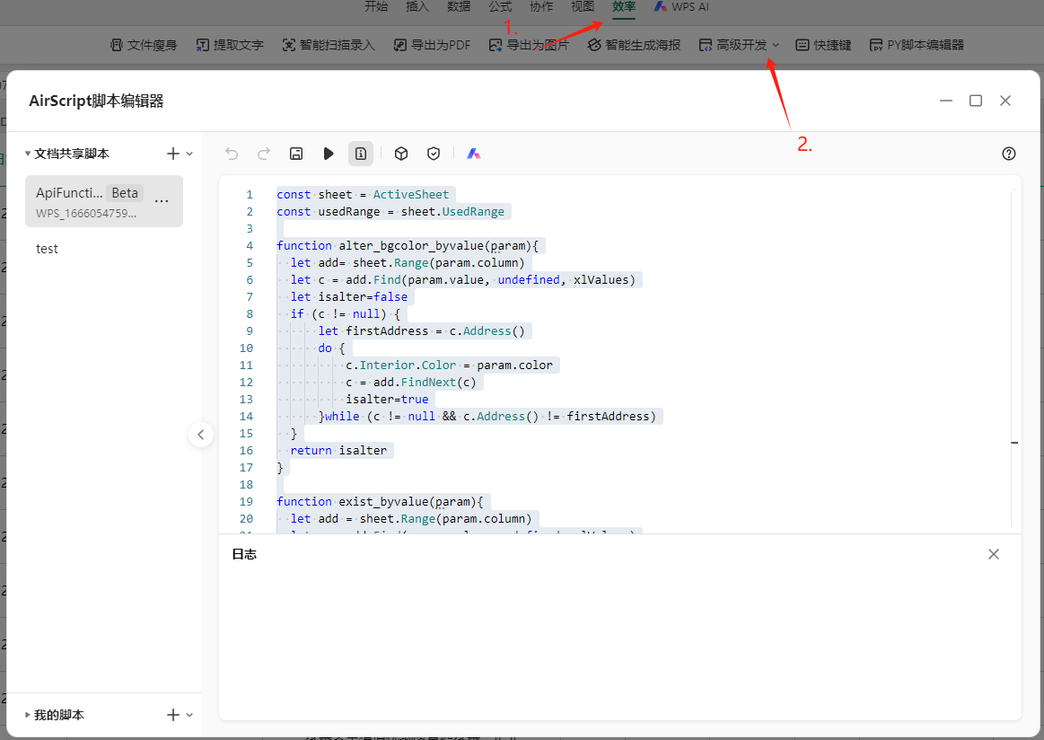Click the PY脚本编辑器 toolbar button
The height and width of the screenshot is (740, 1044).
pyautogui.click(x=916, y=45)
